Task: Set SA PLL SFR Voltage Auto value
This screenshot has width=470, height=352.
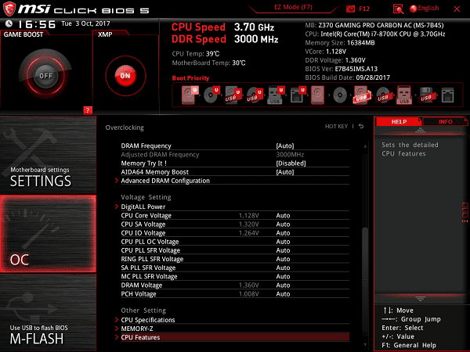Action: coord(283,268)
